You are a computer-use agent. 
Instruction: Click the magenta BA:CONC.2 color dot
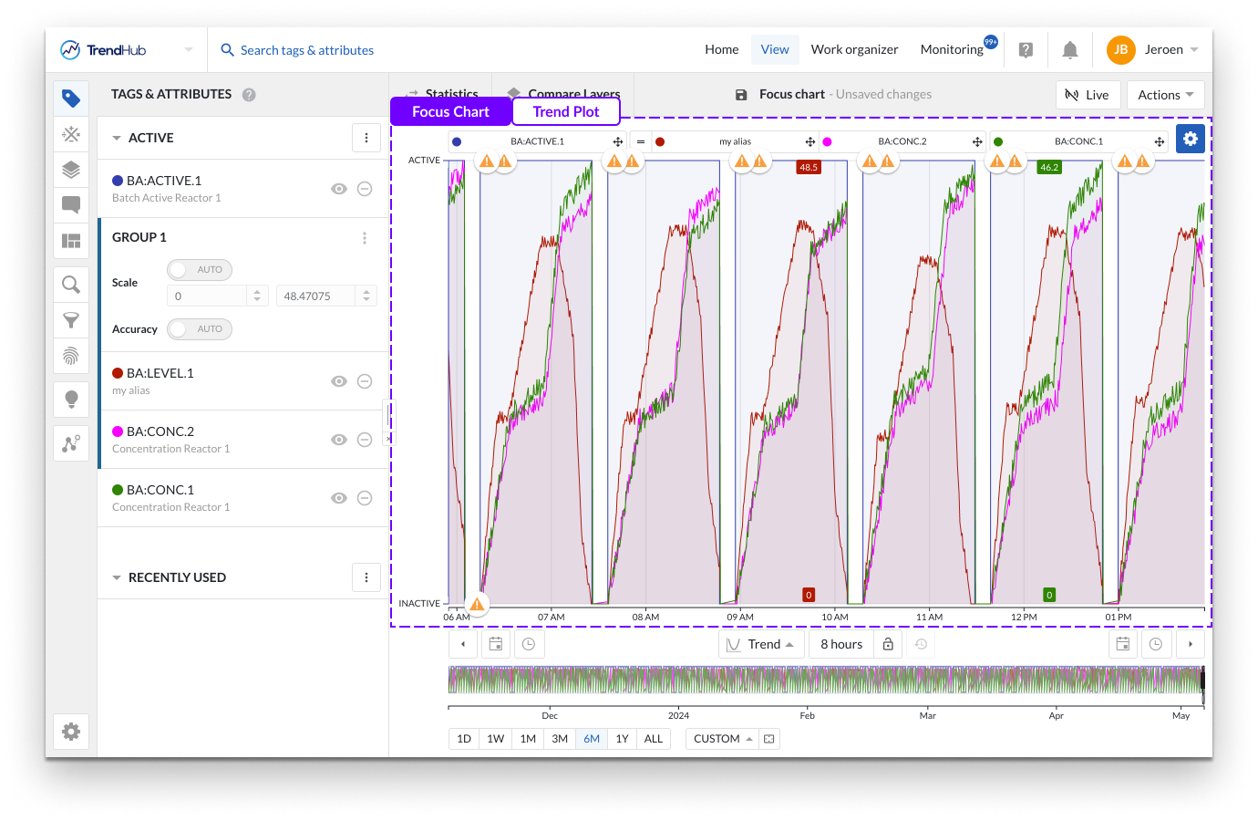118,431
